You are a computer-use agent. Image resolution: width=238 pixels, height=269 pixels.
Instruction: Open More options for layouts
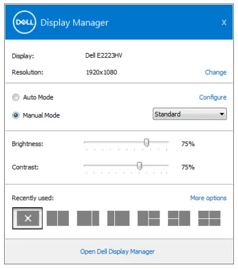pyautogui.click(x=208, y=198)
